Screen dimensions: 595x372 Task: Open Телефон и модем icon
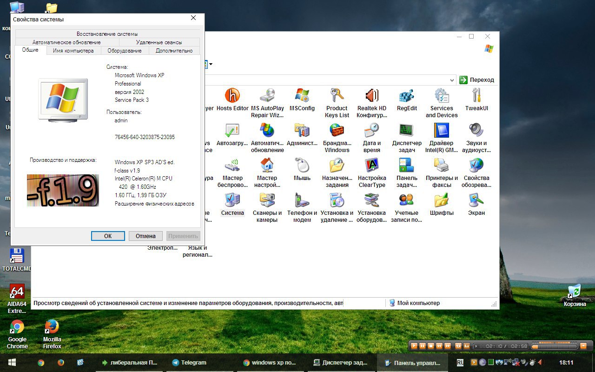pos(302,207)
